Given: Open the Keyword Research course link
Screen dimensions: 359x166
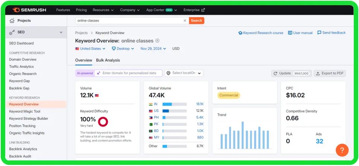Looking at the screenshot, I should [x=261, y=33].
